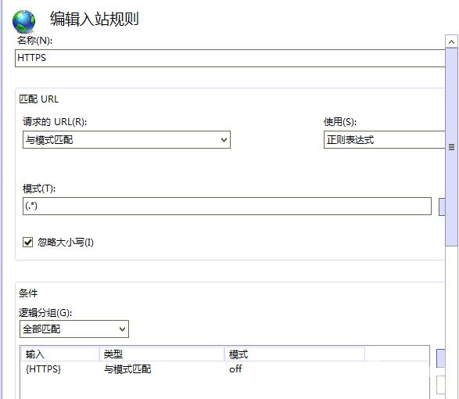
Task: Click the chevron arrow of the 全部匹配 combo
Action: pos(122,329)
